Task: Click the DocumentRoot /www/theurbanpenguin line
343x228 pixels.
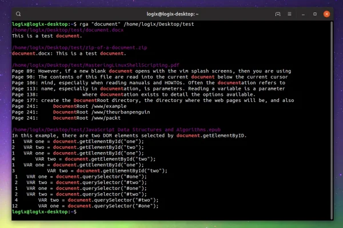Action: (x=81, y=112)
